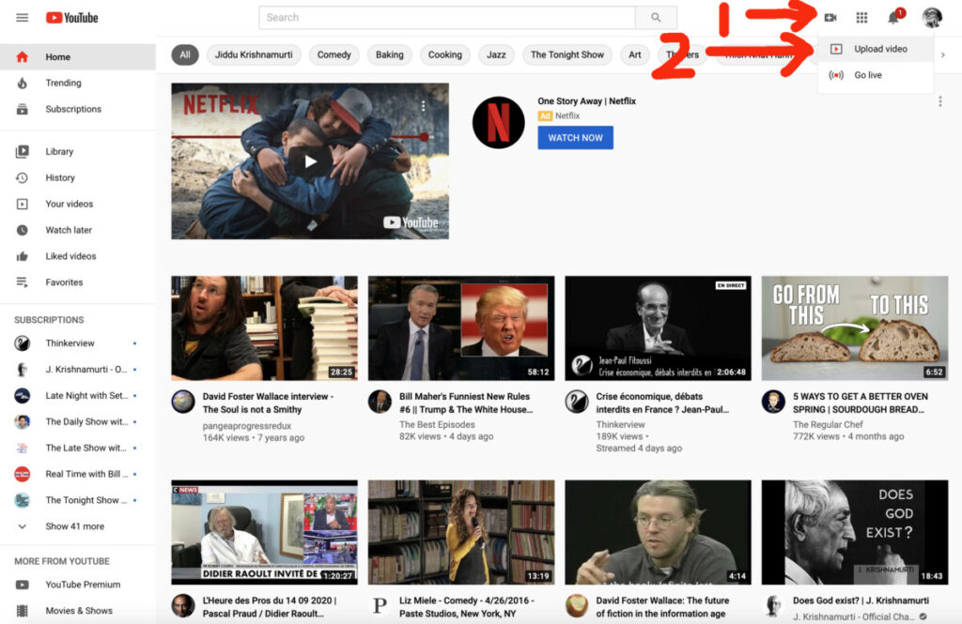This screenshot has height=624, width=962.
Task: Open the YouTube apps grid icon
Action: click(862, 18)
